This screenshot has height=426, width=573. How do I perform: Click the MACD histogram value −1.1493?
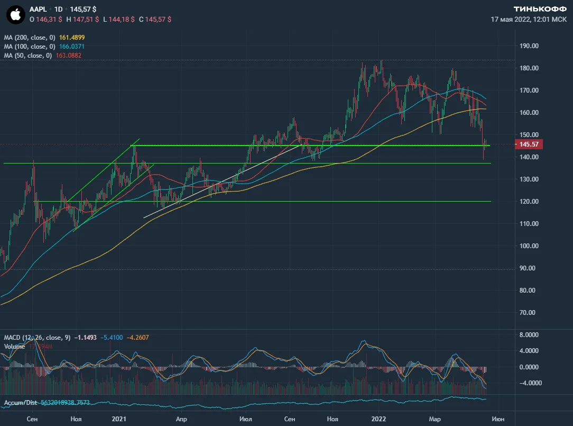coord(86,338)
